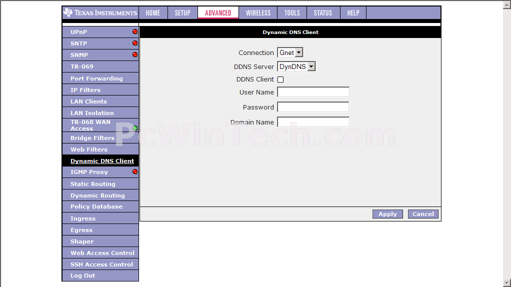The width and height of the screenshot is (511, 287).
Task: Open the Ingress settings page
Action: [x=100, y=218]
